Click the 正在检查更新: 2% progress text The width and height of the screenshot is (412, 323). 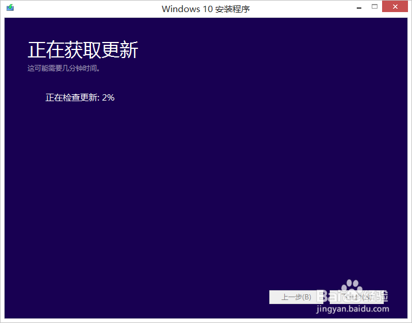point(80,98)
